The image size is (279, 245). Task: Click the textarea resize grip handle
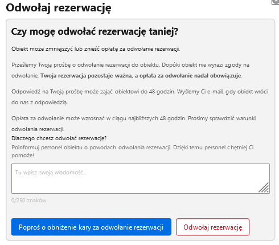pos(264,187)
